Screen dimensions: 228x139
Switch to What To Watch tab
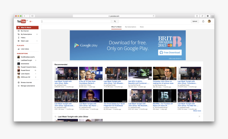(x=116, y=27)
